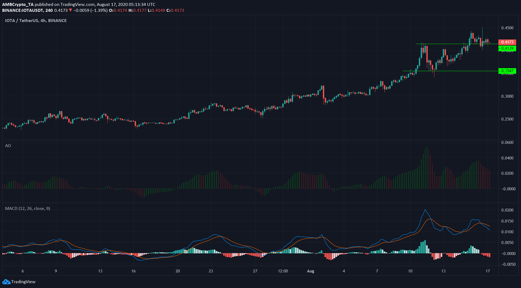Click the TradingView wordmark text
521x288 pixels.
tap(23, 282)
